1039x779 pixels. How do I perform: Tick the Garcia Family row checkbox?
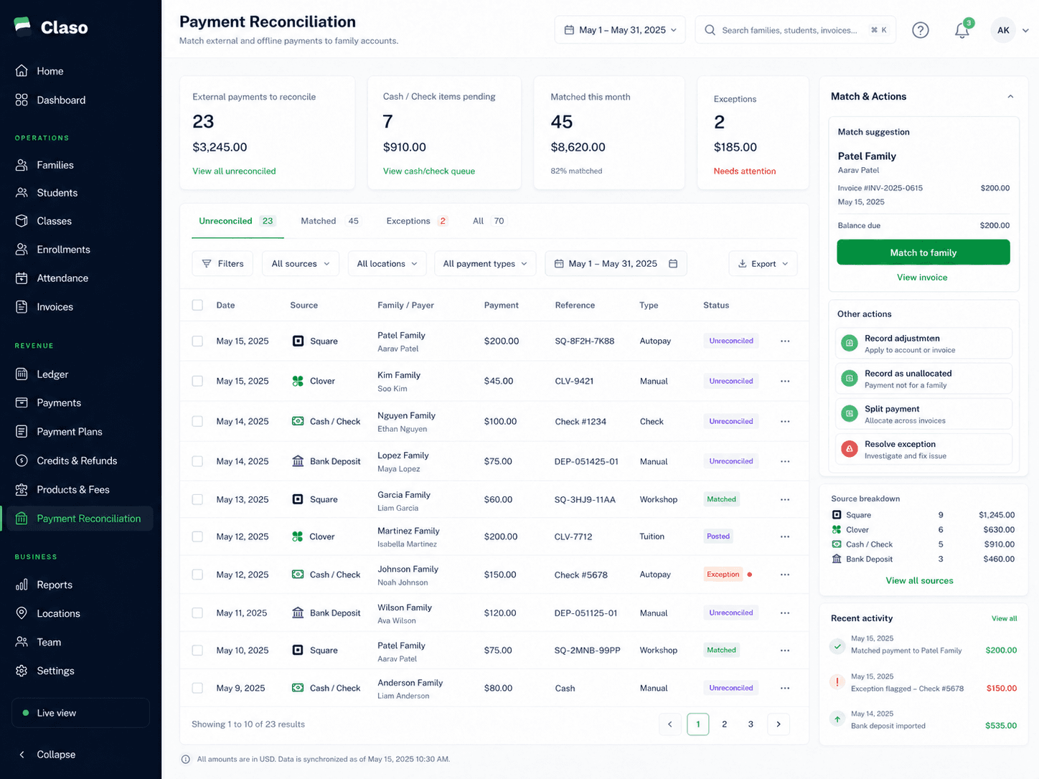pyautogui.click(x=197, y=499)
